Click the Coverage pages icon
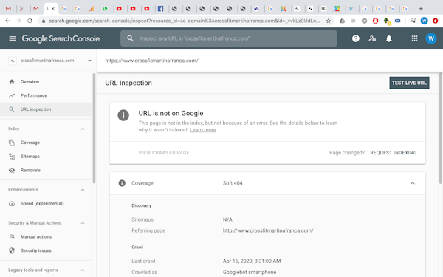Screen dimensions: 443x277 12,143
